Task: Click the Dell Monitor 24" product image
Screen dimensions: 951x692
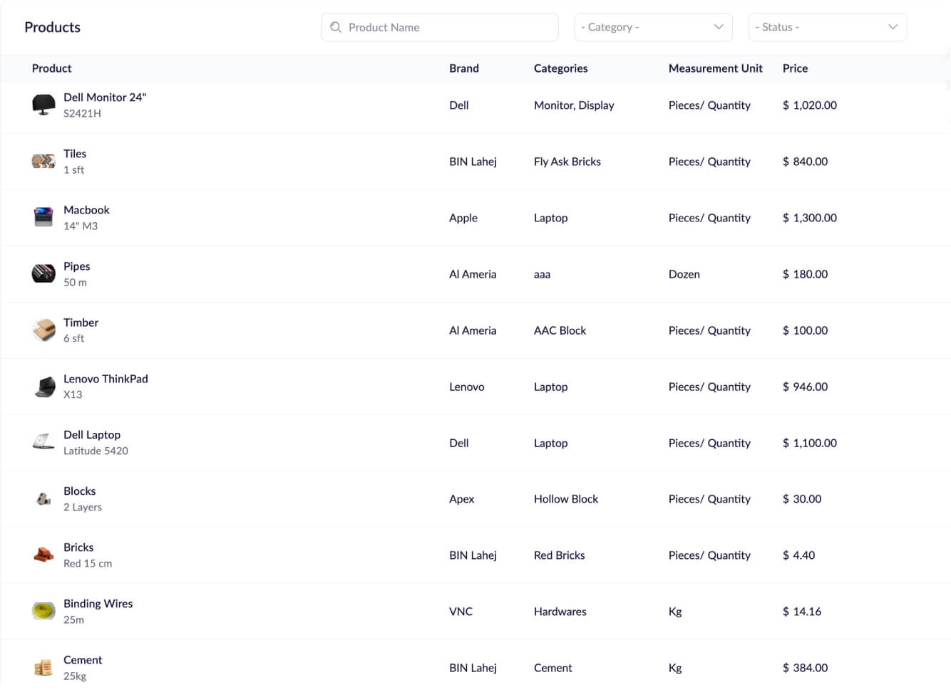Action: coord(43,105)
